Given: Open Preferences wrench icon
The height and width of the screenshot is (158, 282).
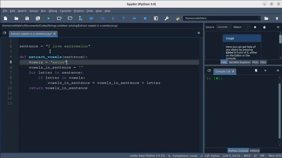Looking at the screenshot, I should pyautogui.click(x=167, y=18).
